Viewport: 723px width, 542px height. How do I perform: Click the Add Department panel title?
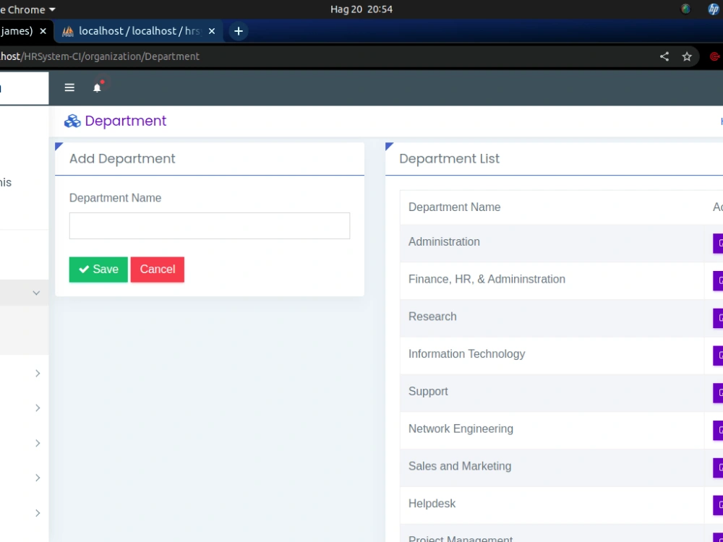click(x=122, y=158)
